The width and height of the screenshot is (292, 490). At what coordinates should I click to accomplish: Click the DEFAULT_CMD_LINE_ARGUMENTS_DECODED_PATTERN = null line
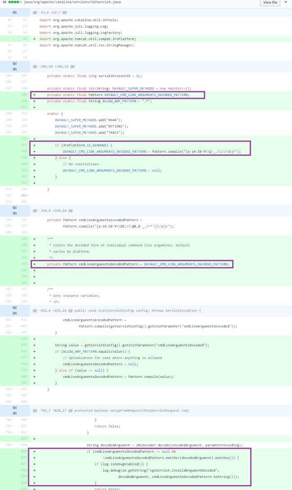tap(112, 171)
